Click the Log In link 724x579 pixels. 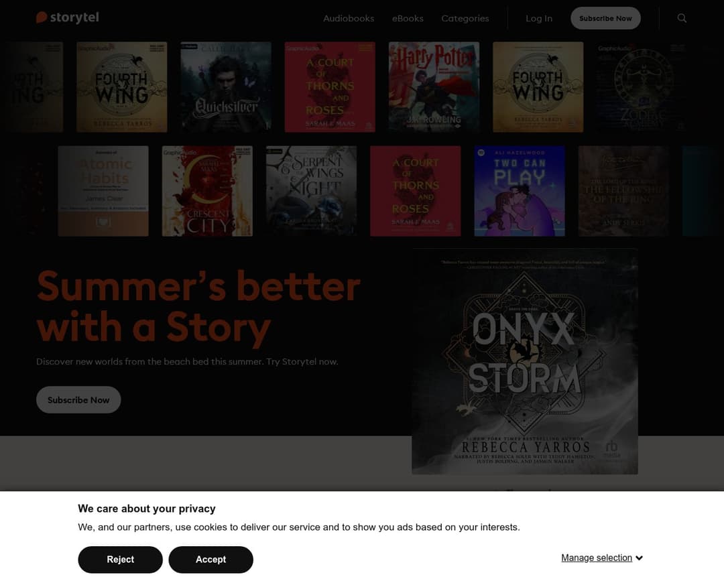click(539, 19)
